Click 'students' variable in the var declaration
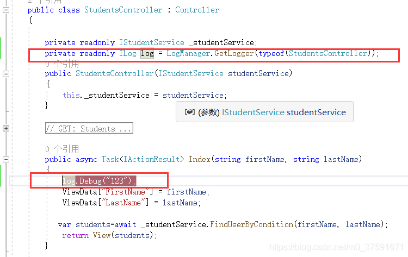408x257 pixels. point(92,224)
